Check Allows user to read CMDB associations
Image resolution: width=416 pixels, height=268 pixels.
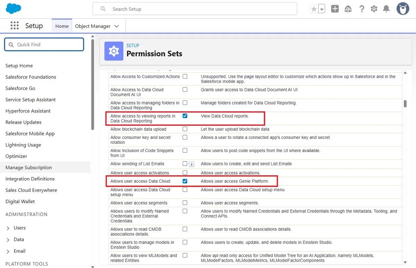click(185, 229)
